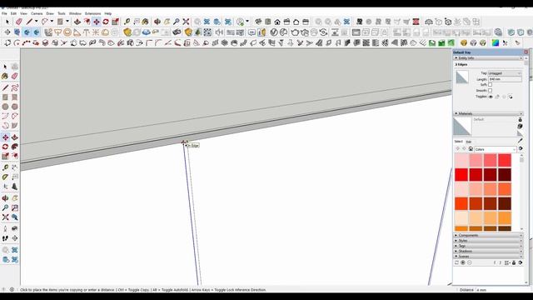Click Zoom Extents in top toolbar
The width and height of the screenshot is (533, 300).
click(x=186, y=22)
